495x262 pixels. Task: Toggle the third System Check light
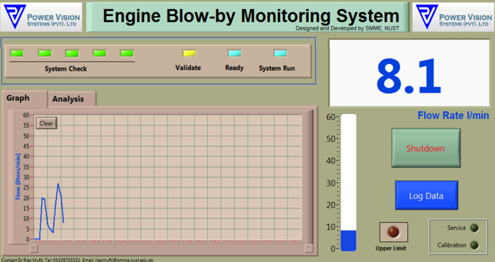72,53
